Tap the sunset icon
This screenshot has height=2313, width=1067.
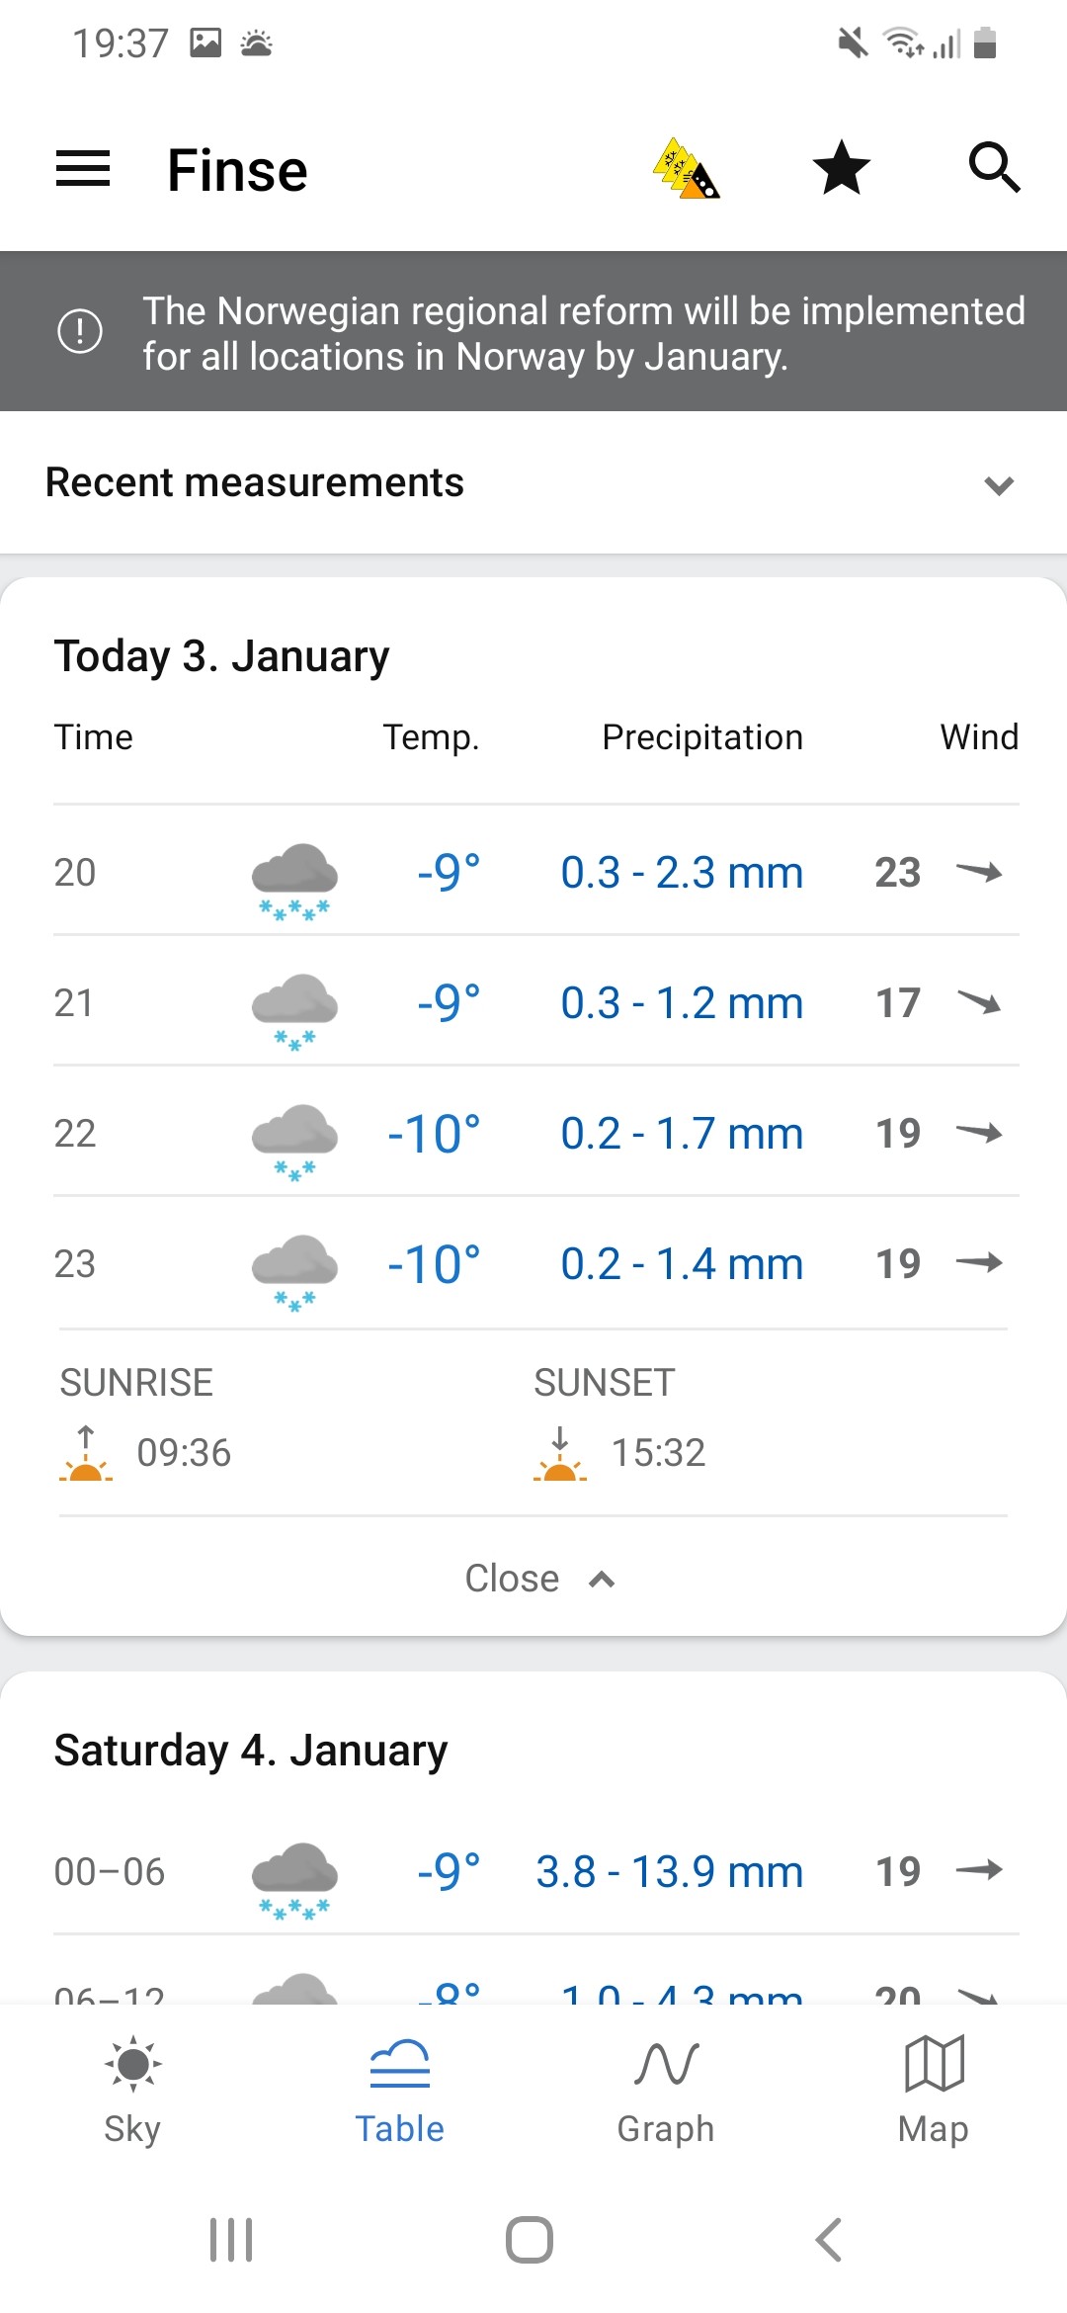coord(560,1453)
